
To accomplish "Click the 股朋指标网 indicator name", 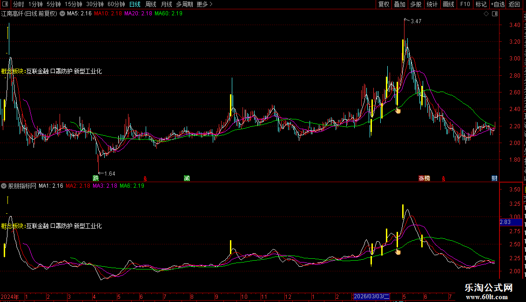I will point(22,186).
